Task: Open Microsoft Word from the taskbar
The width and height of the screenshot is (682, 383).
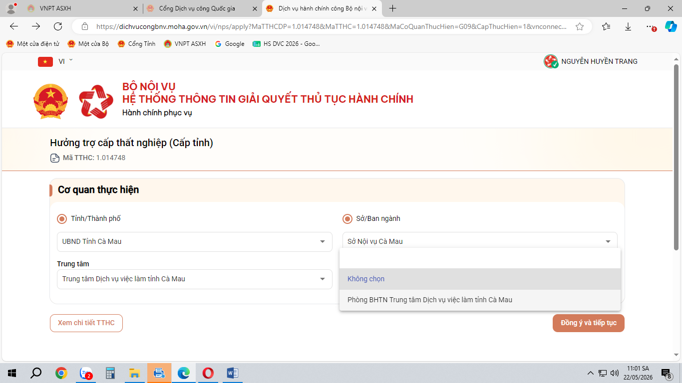Action: click(x=233, y=373)
